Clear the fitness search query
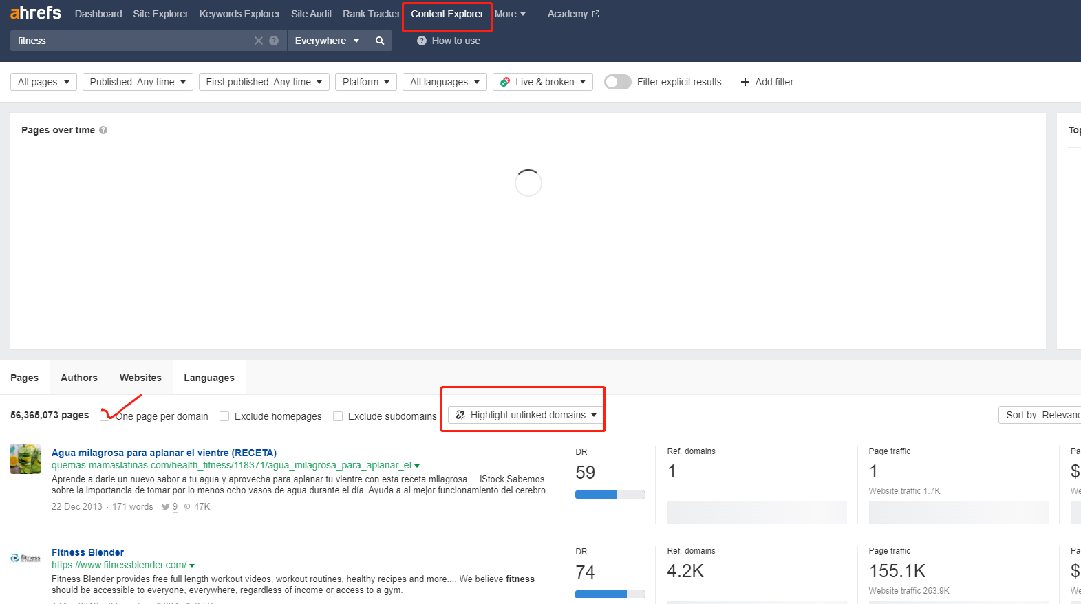The height and width of the screenshot is (604, 1081). point(259,41)
